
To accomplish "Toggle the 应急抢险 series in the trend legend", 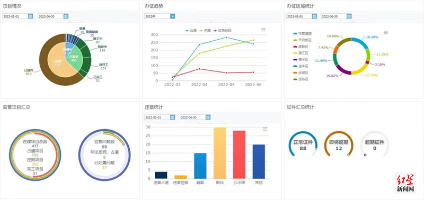I will (223, 31).
